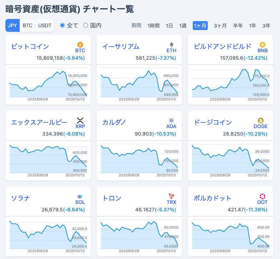Click the SOL ticker label
280x259 pixels.
pyautogui.click(x=80, y=202)
